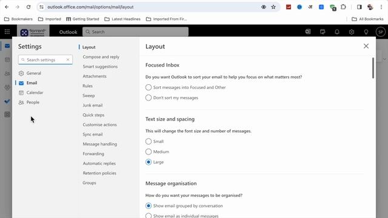This screenshot has width=388, height=218.
Task: Click the Layout panel scrollbar
Action: click(373, 68)
